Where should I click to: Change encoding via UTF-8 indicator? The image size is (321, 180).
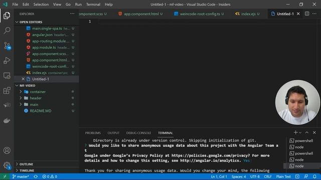[255, 176]
